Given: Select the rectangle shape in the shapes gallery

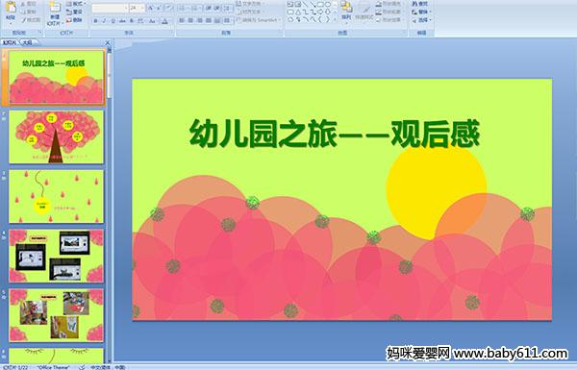Looking at the screenshot, I should (x=320, y=5).
